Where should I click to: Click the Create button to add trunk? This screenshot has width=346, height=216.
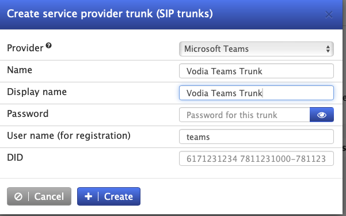tap(109, 196)
